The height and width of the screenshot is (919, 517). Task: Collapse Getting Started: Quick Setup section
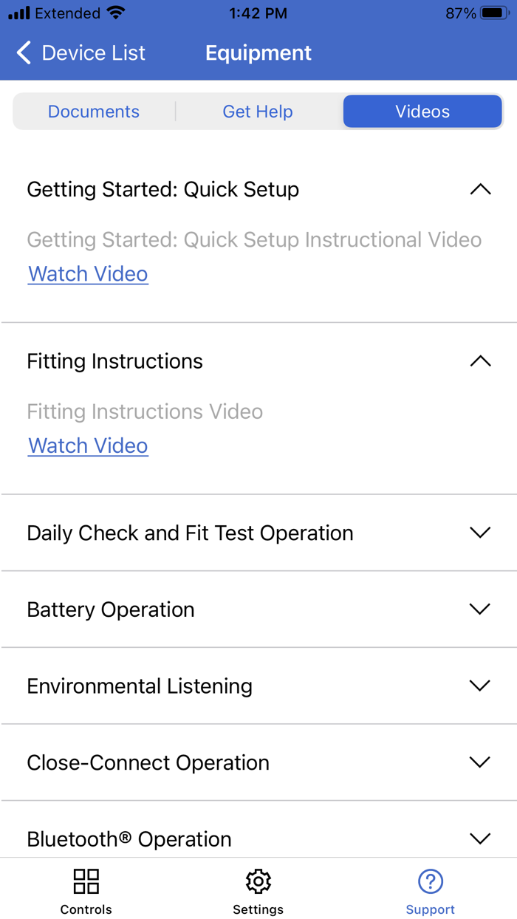click(x=480, y=189)
